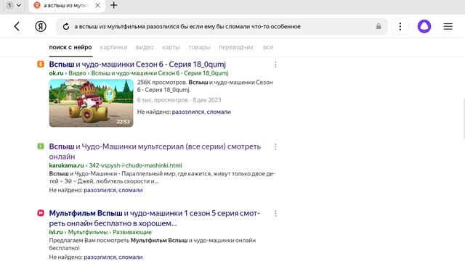
Task: Click the karukama.ru domain link
Action: point(66,165)
